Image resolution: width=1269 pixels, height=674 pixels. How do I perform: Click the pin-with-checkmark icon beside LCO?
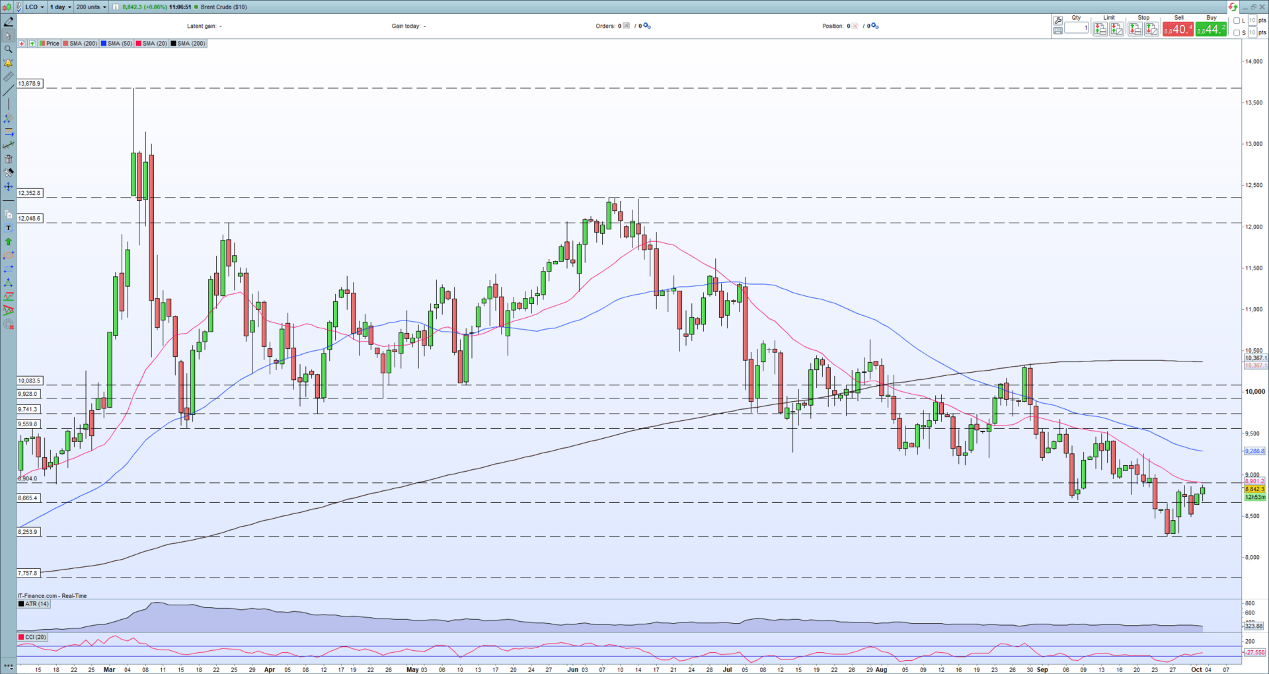click(18, 7)
